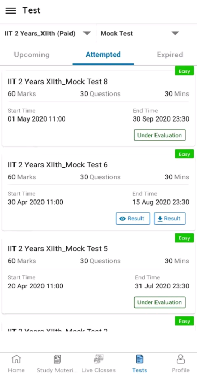This screenshot has height=374, width=197.
Task: Download the Mock Test 6 result
Action: click(170, 219)
